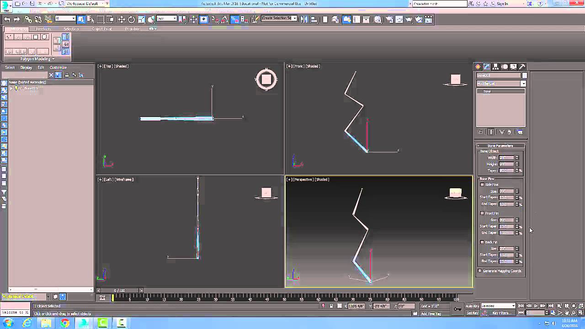The width and height of the screenshot is (585, 329).
Task: Click the Sign In link
Action: click(x=502, y=4)
